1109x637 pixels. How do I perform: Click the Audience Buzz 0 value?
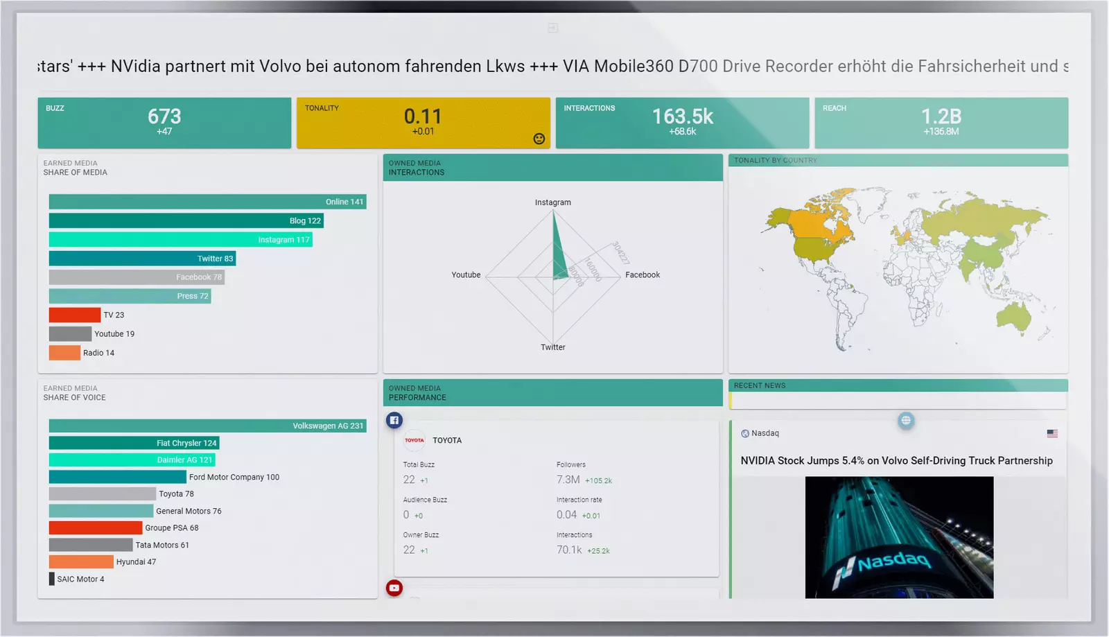point(406,514)
